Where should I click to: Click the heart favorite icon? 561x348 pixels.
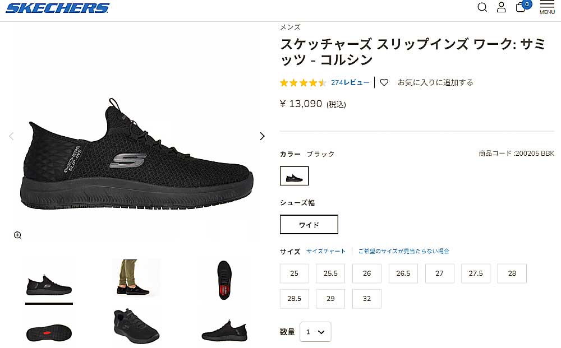pyautogui.click(x=384, y=82)
